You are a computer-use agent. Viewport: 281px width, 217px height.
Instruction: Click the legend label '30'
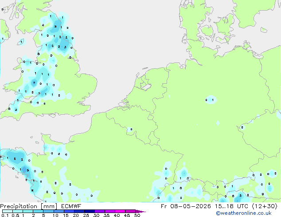coord(96,215)
